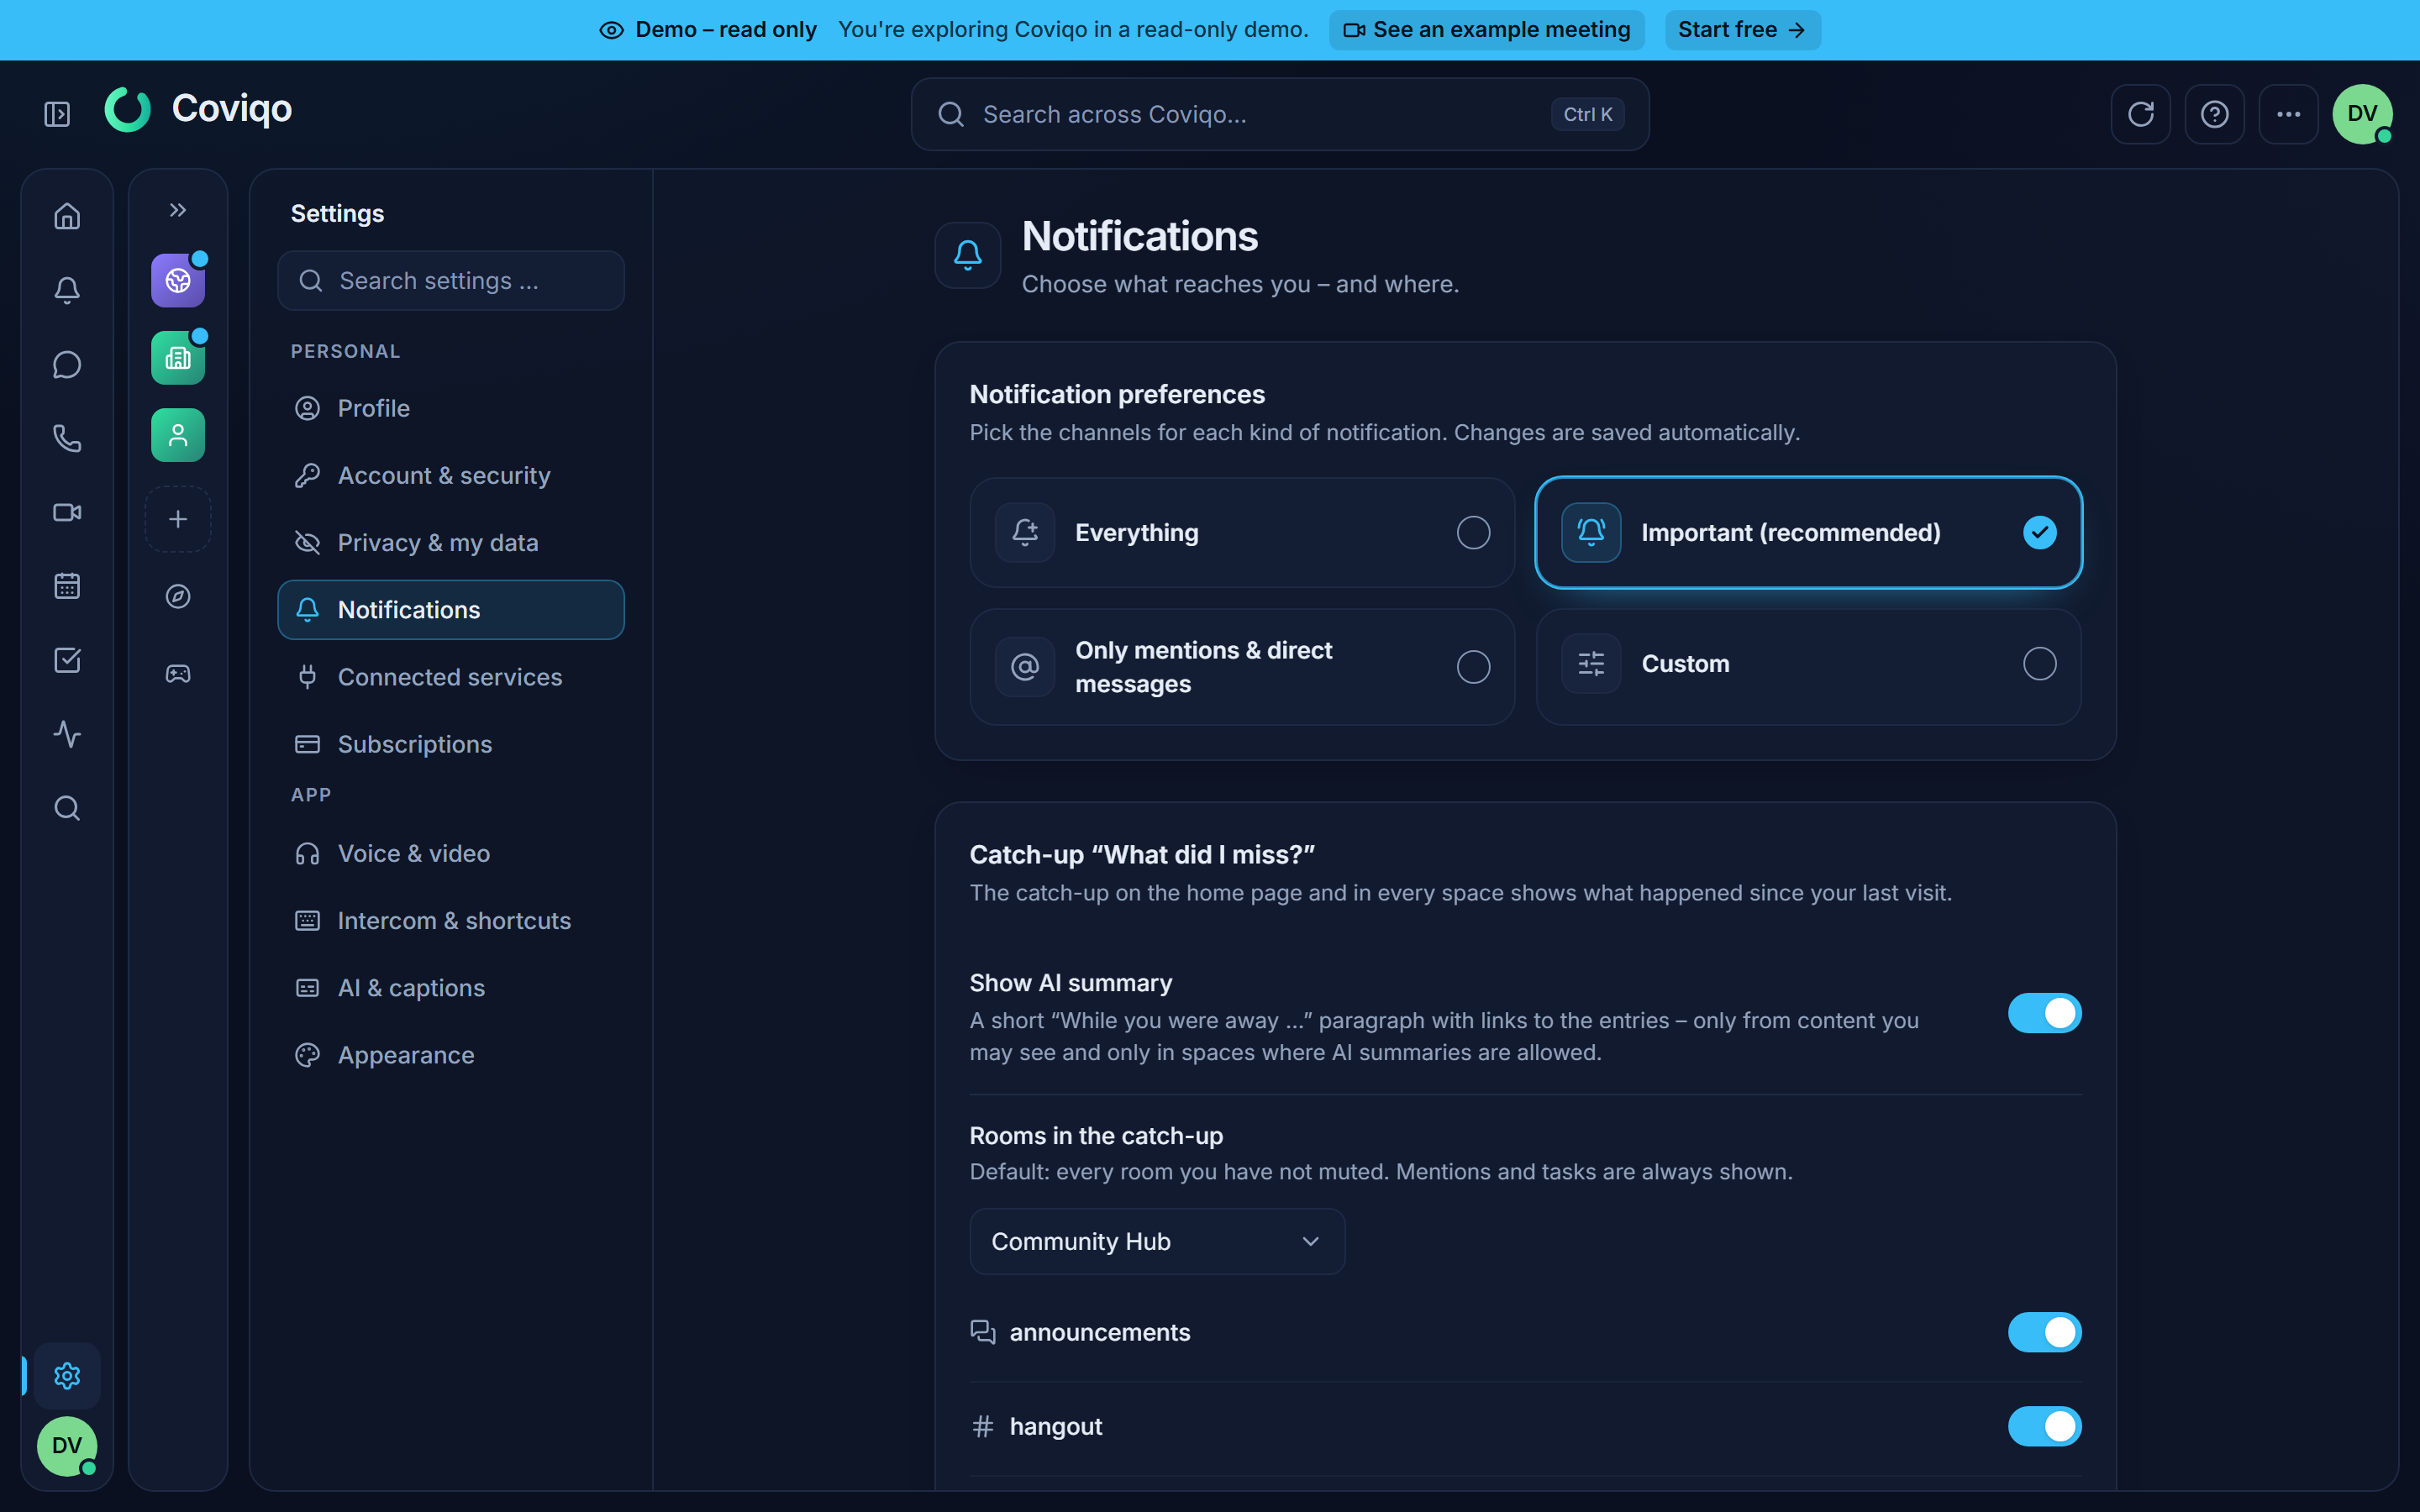This screenshot has height=1512, width=2420.
Task: Open activity pulse icon in rail
Action: (x=67, y=734)
